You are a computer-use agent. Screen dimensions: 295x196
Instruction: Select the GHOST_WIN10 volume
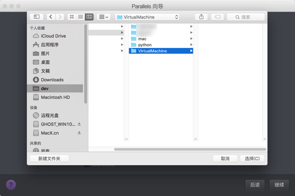point(54,124)
